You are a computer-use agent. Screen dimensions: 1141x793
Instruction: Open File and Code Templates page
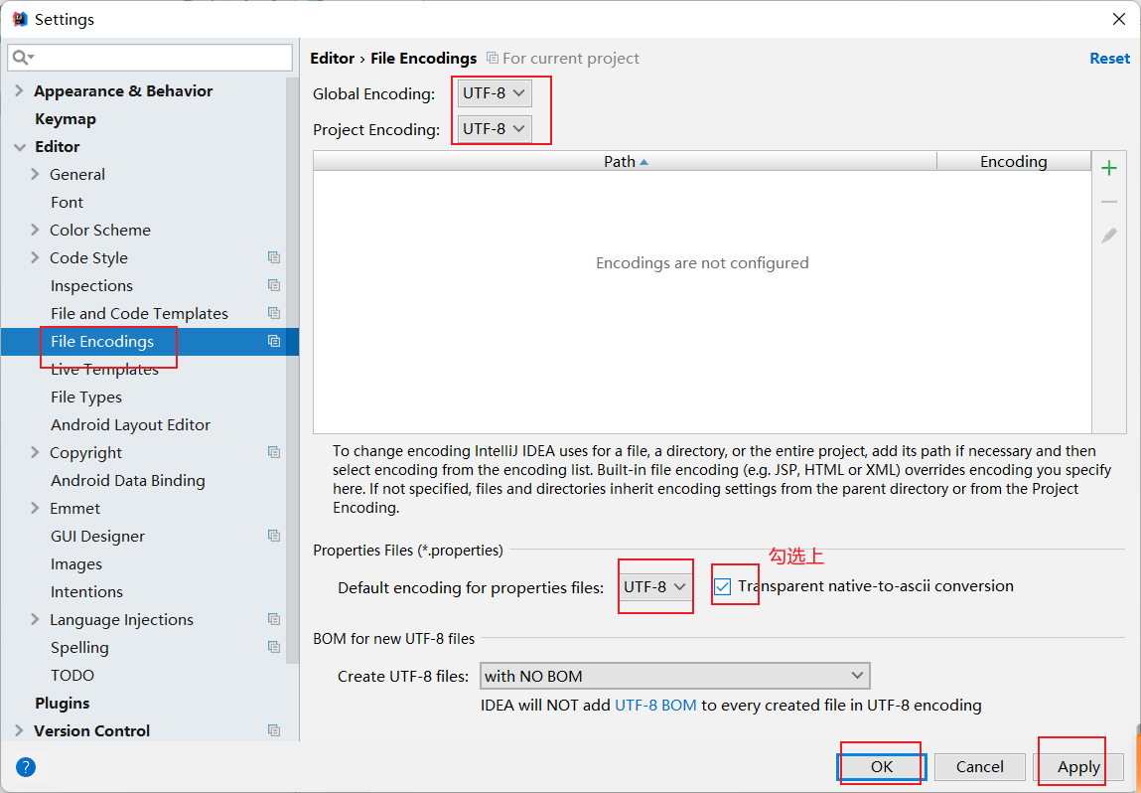(x=139, y=313)
